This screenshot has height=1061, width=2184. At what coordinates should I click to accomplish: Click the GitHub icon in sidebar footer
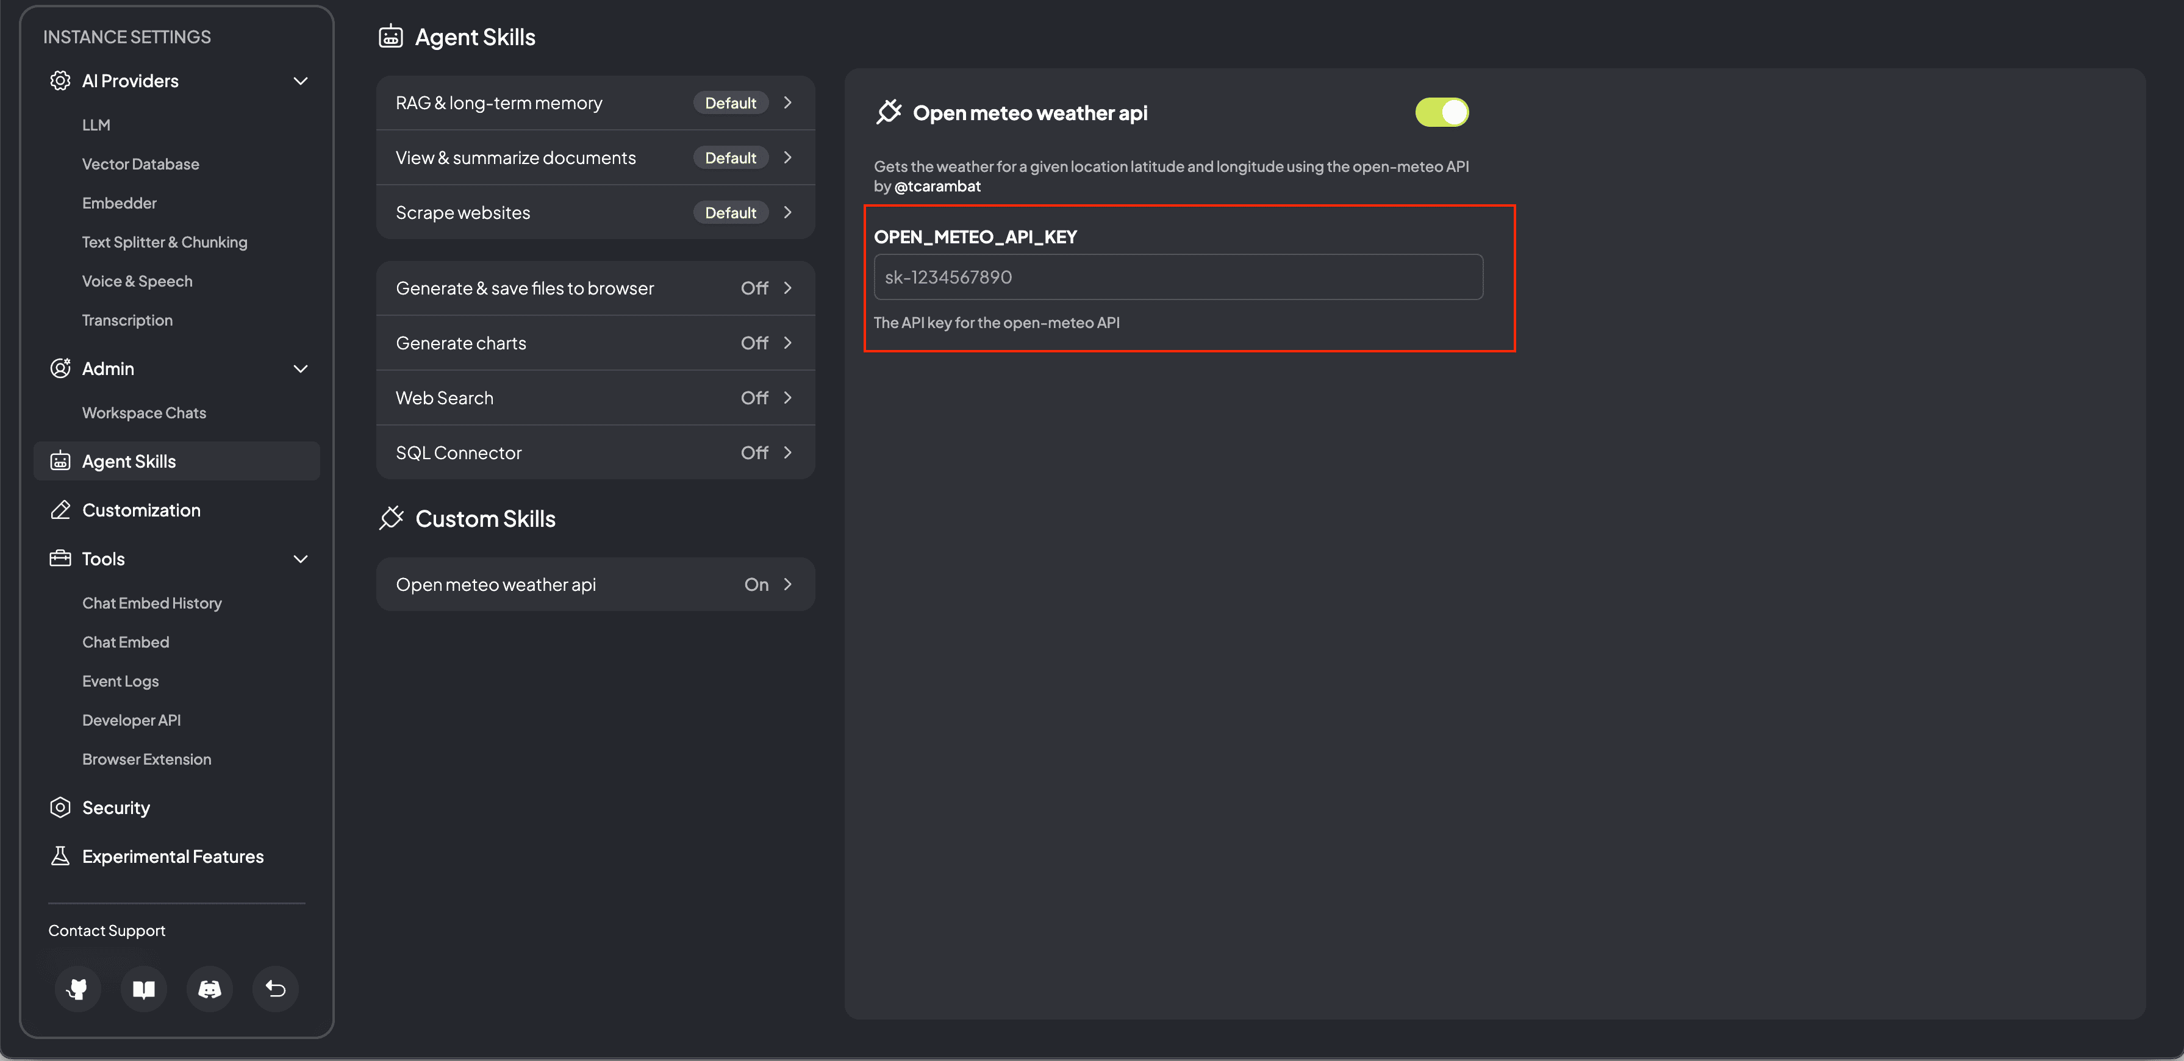77,988
